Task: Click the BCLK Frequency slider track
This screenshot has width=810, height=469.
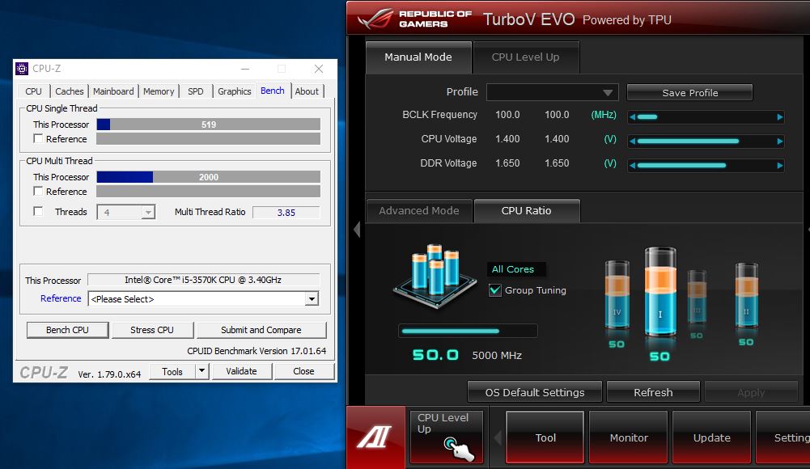Action: 706,117
